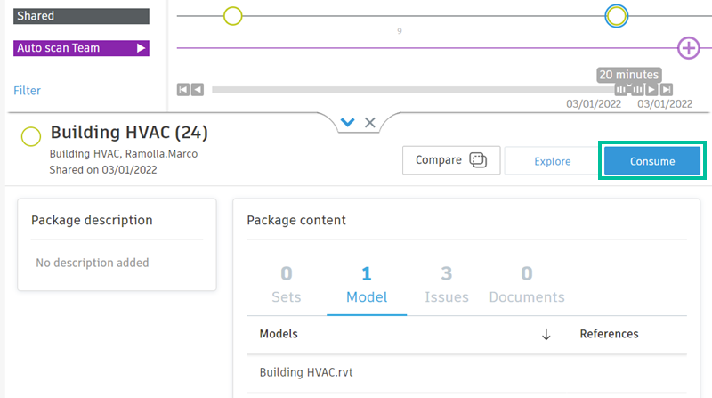Jump to timeline end with skip-to-last button

(x=666, y=89)
